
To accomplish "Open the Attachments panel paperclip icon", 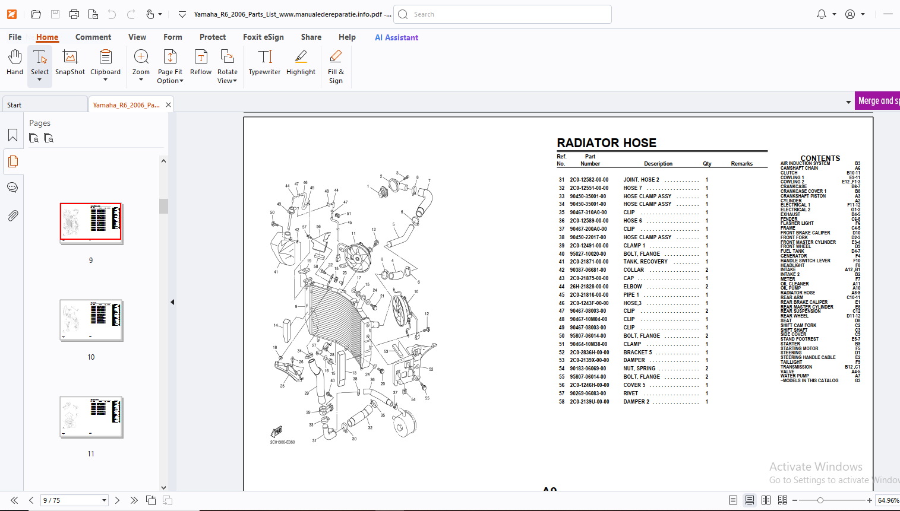I will [12, 215].
